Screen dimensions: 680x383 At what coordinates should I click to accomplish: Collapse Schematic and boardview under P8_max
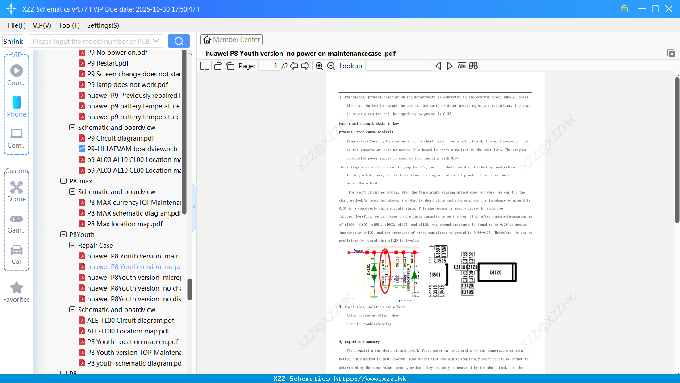click(x=72, y=191)
